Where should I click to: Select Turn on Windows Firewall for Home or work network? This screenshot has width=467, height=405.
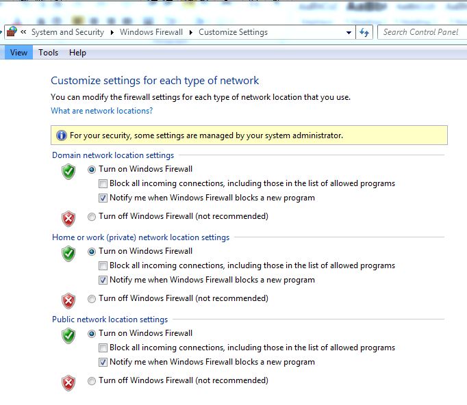92,252
